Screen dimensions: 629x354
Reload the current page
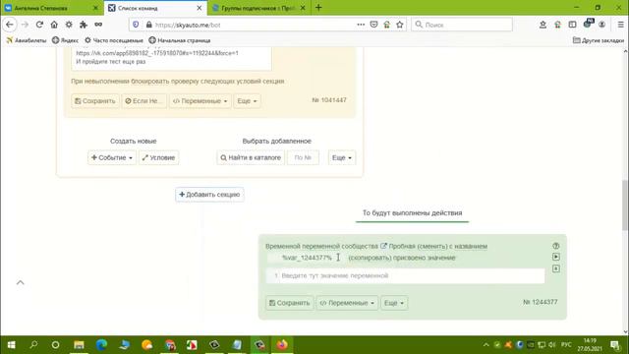tap(39, 25)
